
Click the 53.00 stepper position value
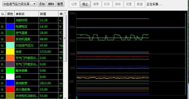tap(48, 96)
